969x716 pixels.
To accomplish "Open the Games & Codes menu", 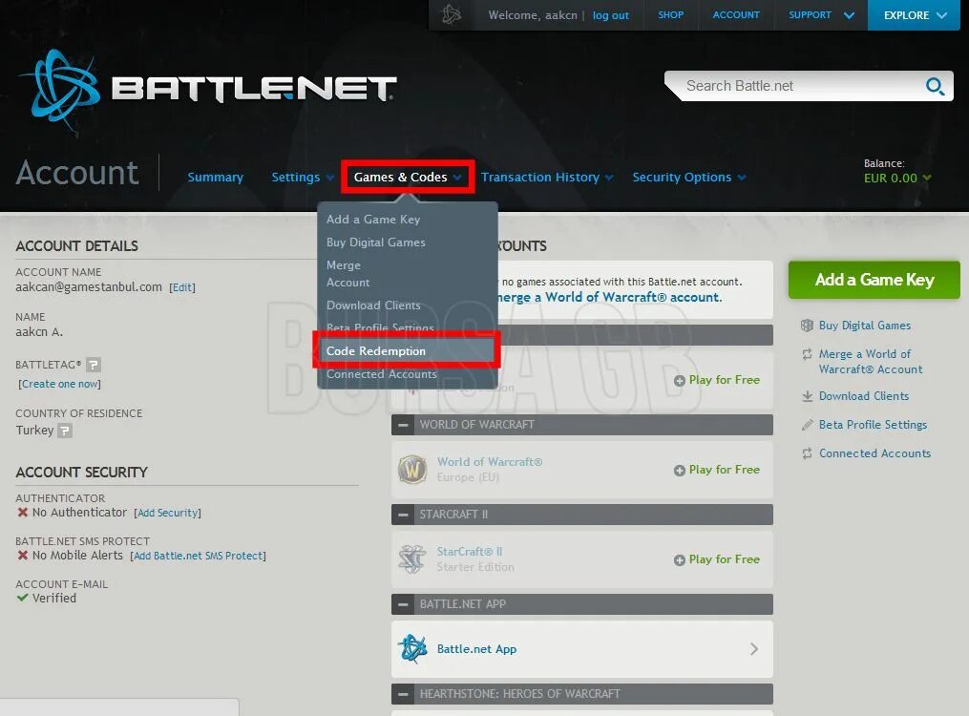I will pyautogui.click(x=408, y=178).
